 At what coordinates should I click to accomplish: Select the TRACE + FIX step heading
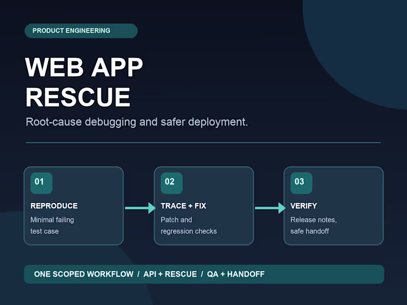click(x=183, y=206)
